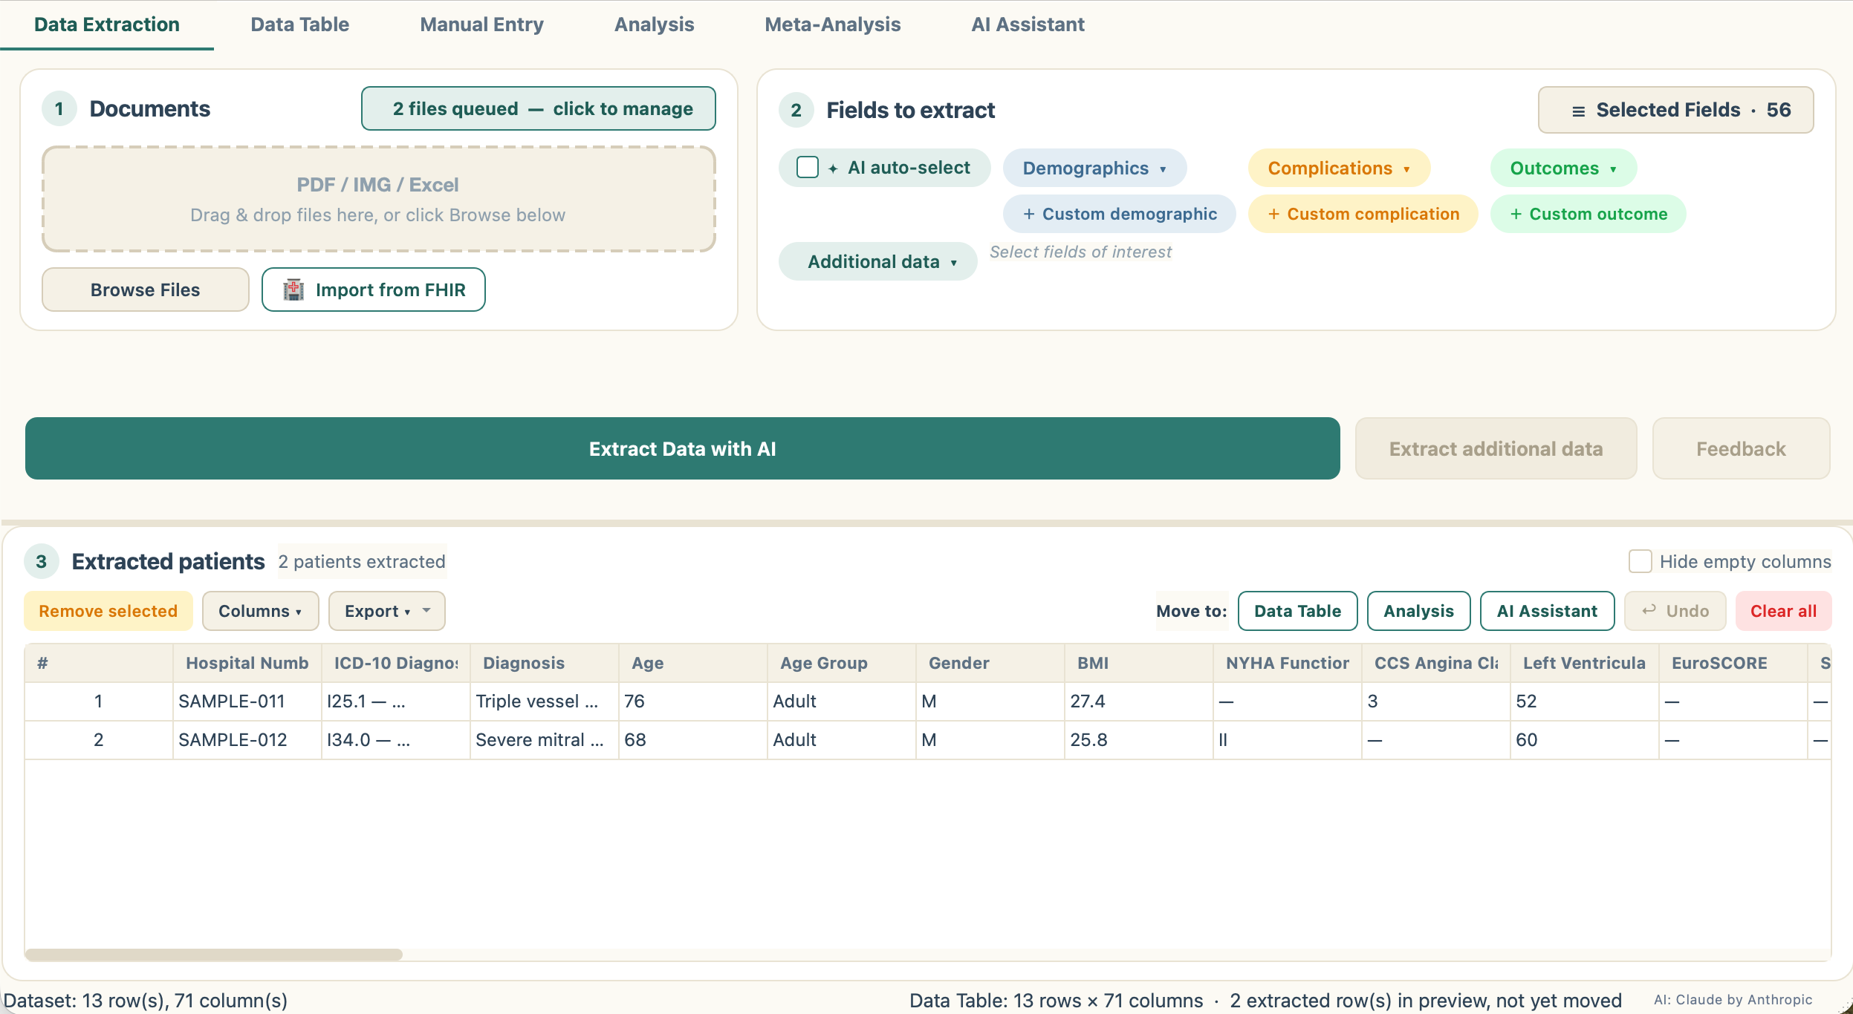Click the Feedback button

click(x=1741, y=448)
